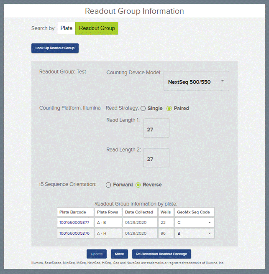Switch search to Plate tab

[x=66, y=28]
